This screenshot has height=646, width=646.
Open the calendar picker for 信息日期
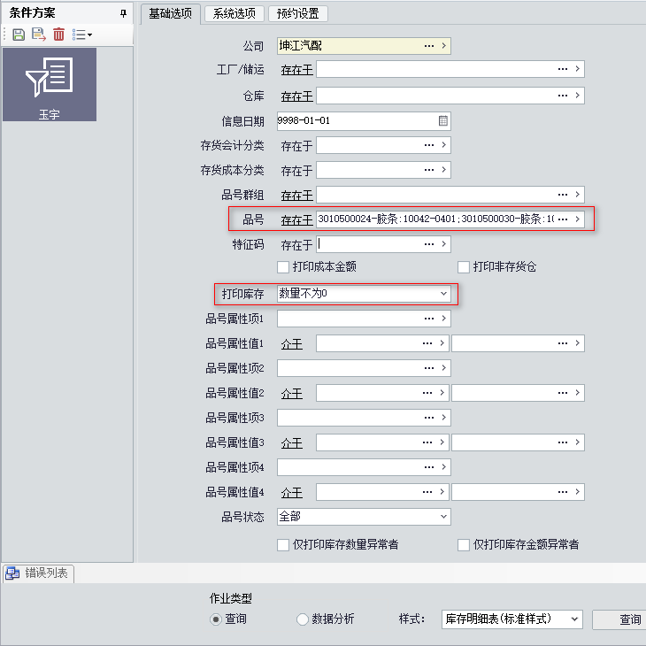[x=442, y=120]
